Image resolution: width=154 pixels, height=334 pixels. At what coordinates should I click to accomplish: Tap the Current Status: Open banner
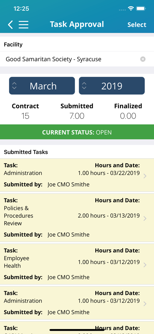[77, 132]
